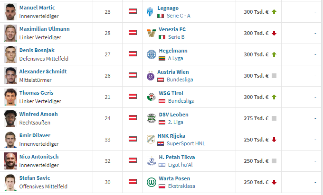Click the red down arrow beside Stefan Savic value
323x195 pixels.
click(274, 182)
